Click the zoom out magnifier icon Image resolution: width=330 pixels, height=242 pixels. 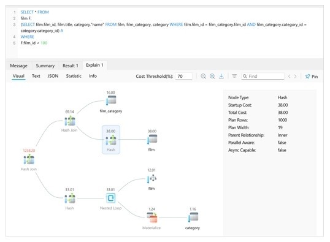point(203,76)
